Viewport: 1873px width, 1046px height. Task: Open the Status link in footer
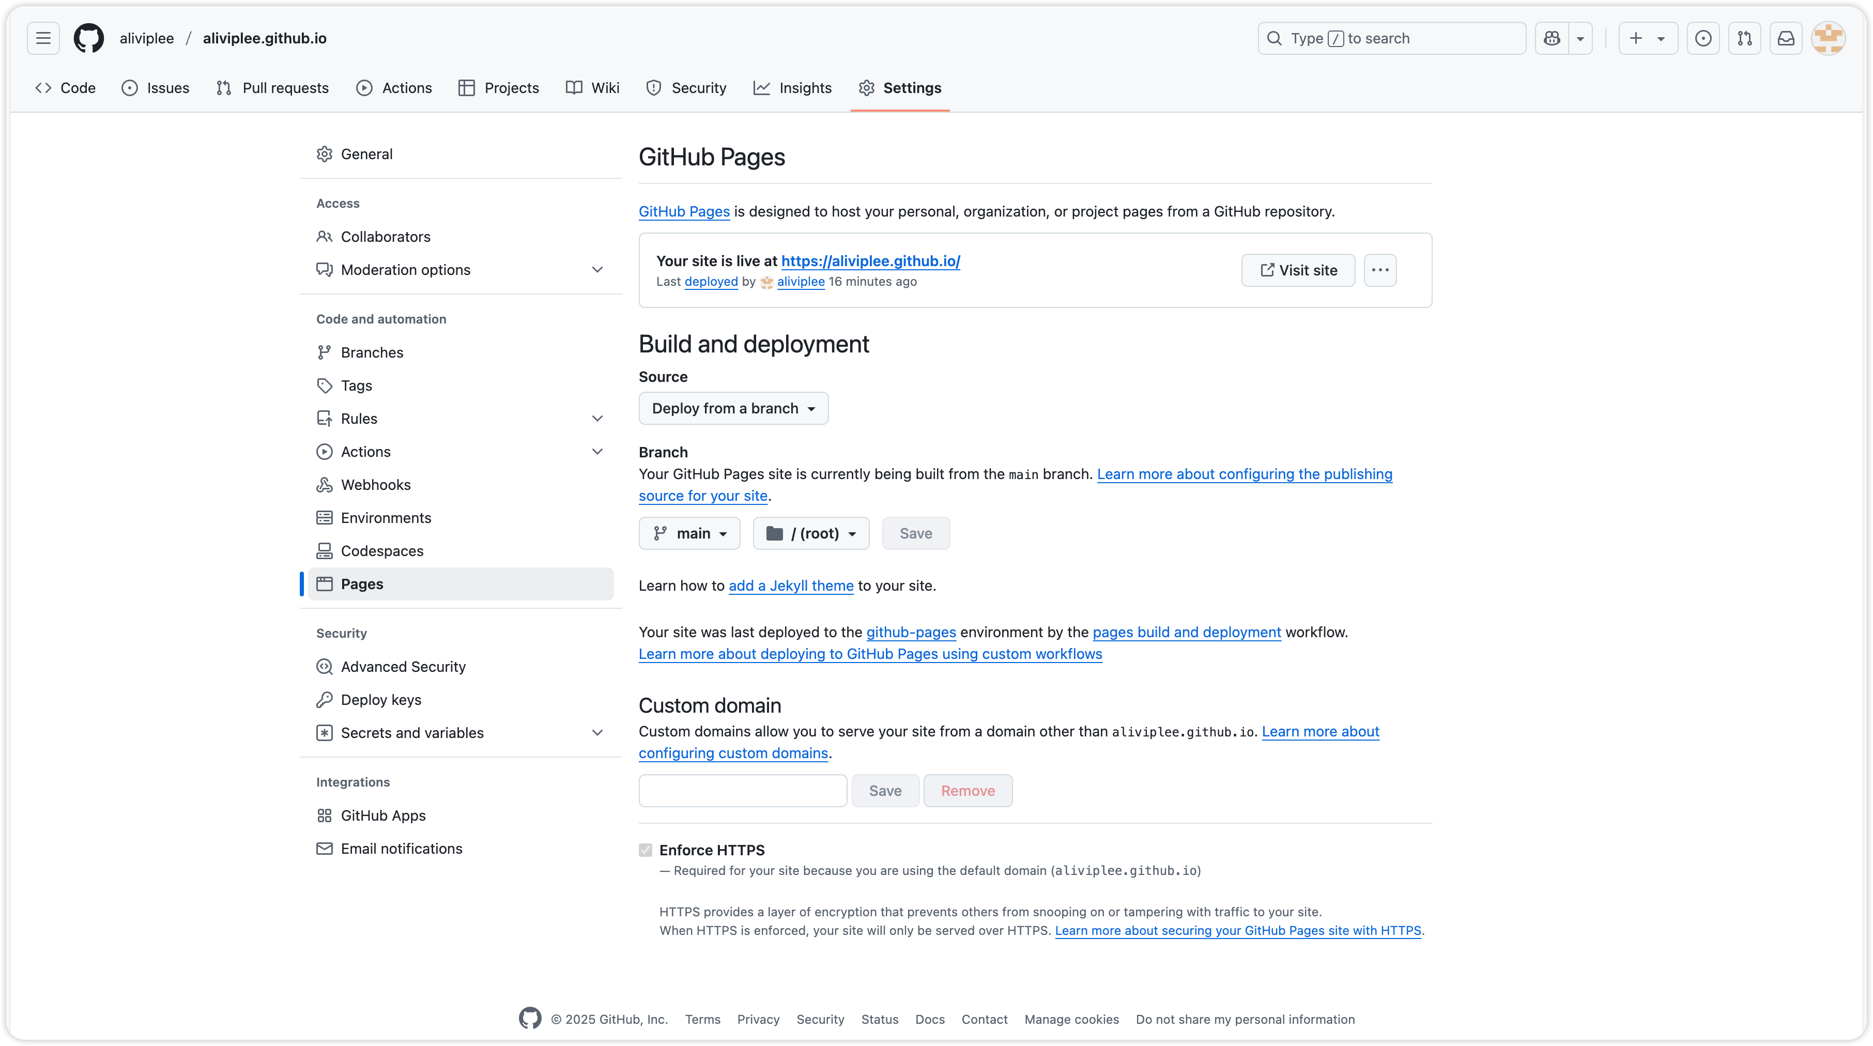(880, 1019)
